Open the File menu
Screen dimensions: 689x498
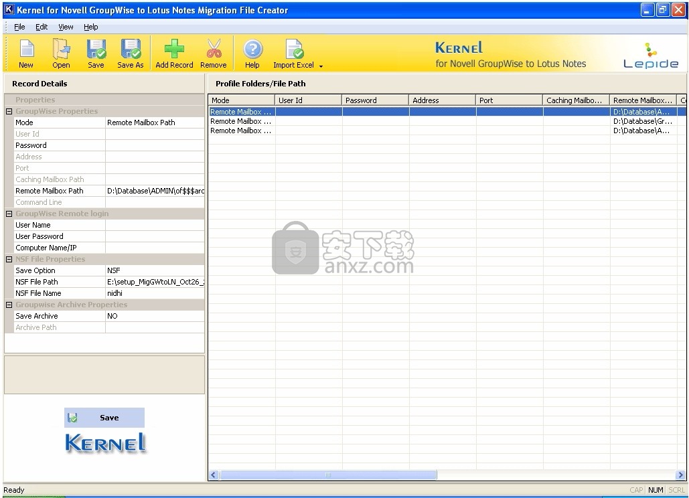[x=19, y=27]
